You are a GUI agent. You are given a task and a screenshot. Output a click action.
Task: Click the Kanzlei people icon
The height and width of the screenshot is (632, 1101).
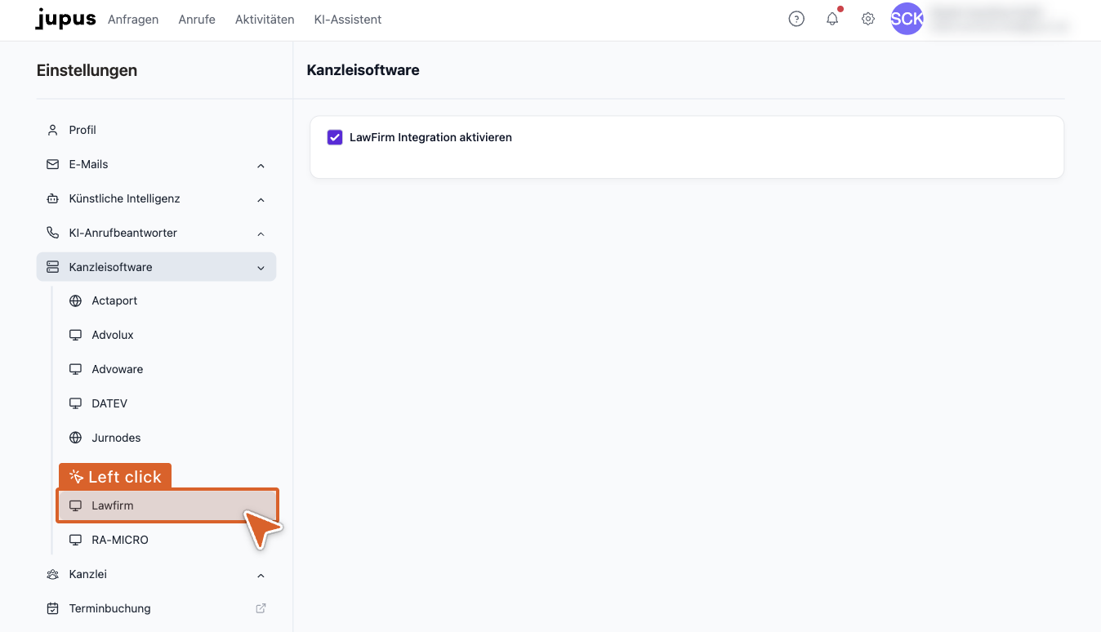tap(53, 574)
